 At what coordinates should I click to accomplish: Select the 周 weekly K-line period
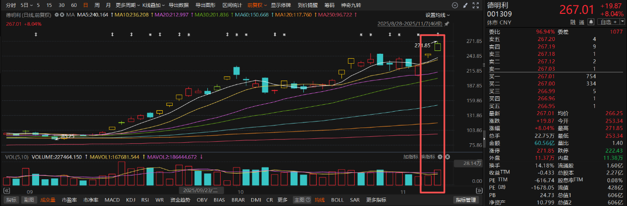pyautogui.click(x=97, y=5)
